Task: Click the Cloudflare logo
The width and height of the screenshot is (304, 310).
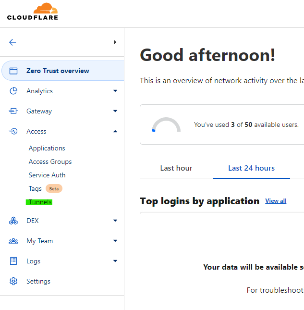Action: pos(32,12)
